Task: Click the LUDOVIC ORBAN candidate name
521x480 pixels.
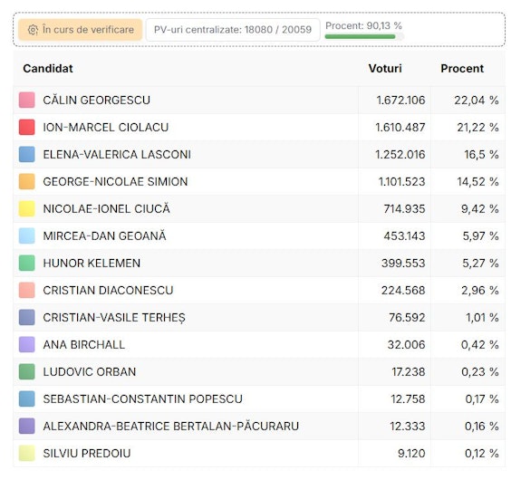Action: click(90, 371)
